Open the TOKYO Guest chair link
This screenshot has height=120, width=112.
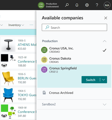pos(27,95)
